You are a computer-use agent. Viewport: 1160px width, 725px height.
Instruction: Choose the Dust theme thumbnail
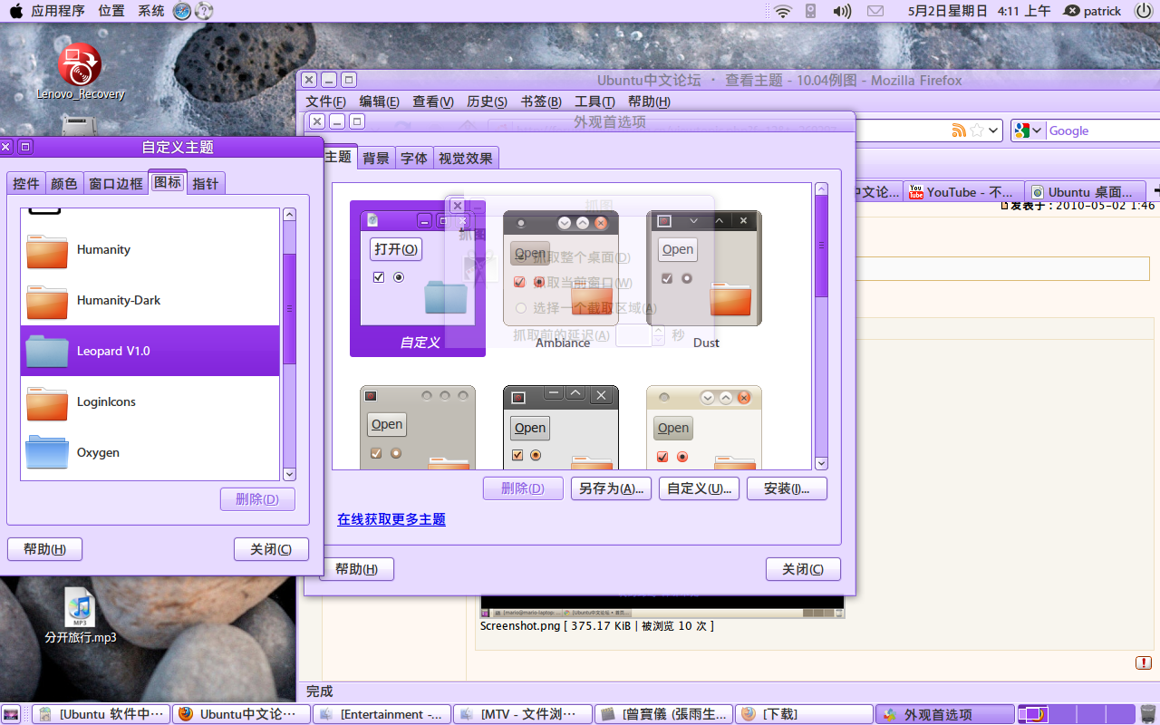coord(705,279)
